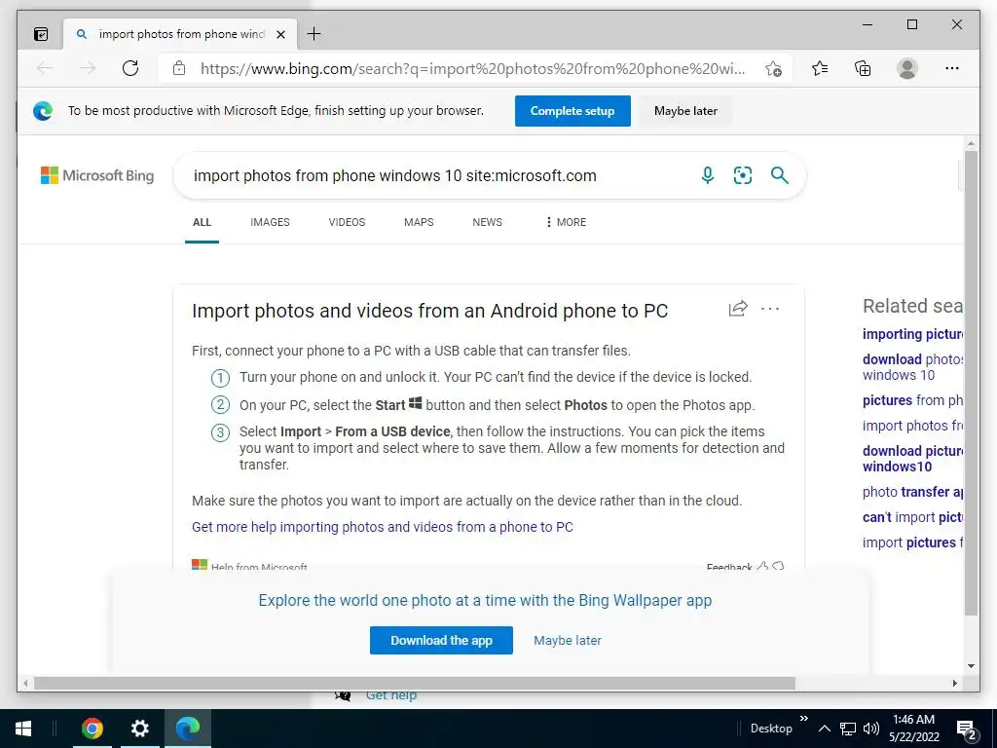Open 'photo transfer ap...' related search

pyautogui.click(x=912, y=492)
